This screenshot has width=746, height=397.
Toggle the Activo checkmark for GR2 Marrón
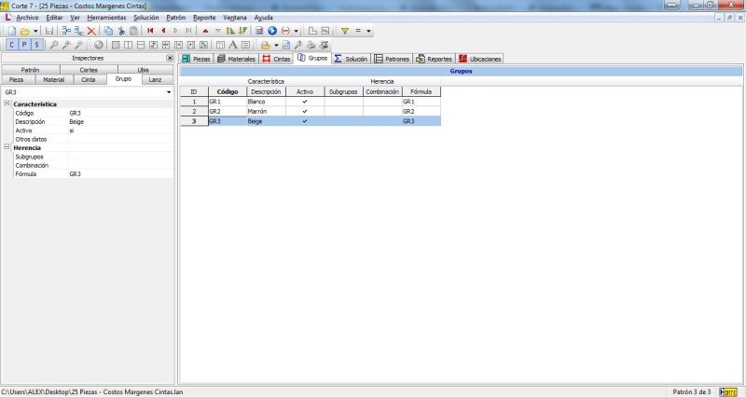[305, 111]
